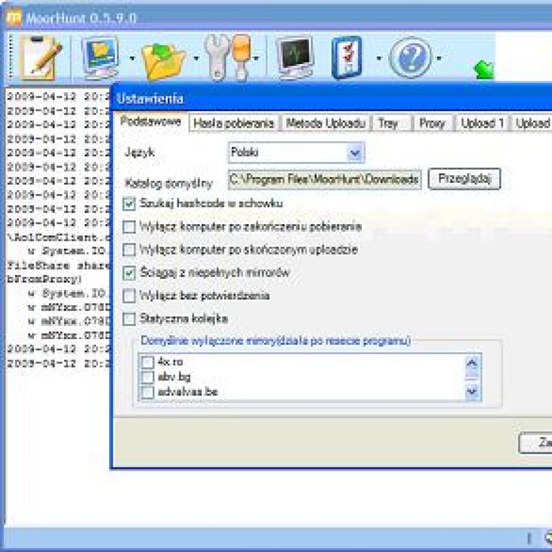Enable Wyłącz komputer po zakończeniu pobierania
This screenshot has height=552, width=552.
click(129, 226)
